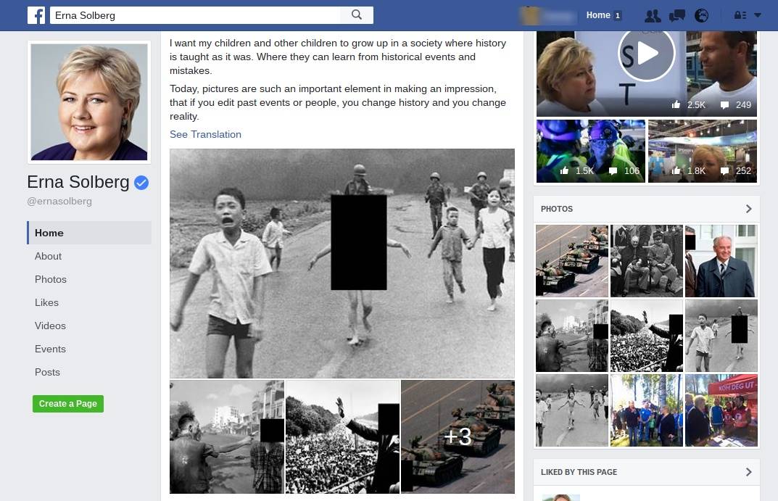This screenshot has width=778, height=501.
Task: Open the account settings dropdown arrow
Action: click(758, 15)
